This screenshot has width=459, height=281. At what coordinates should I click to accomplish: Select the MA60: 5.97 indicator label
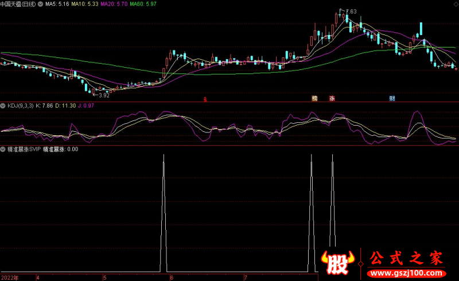143,4
